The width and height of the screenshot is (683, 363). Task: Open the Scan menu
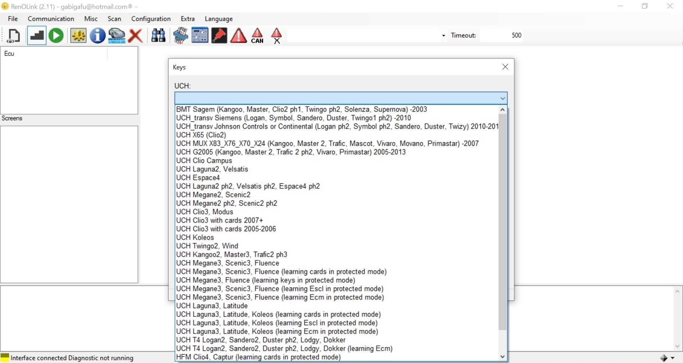point(114,19)
